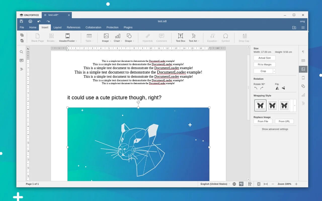Switch to the Collaboration tab
The width and height of the screenshot is (322, 201).
93,27
